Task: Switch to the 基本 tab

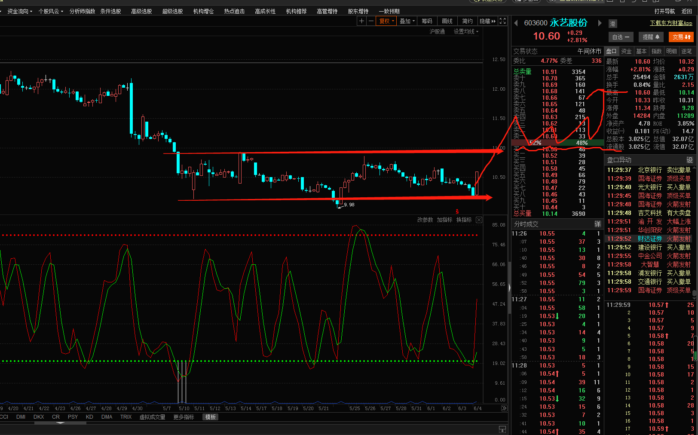Action: tap(641, 51)
